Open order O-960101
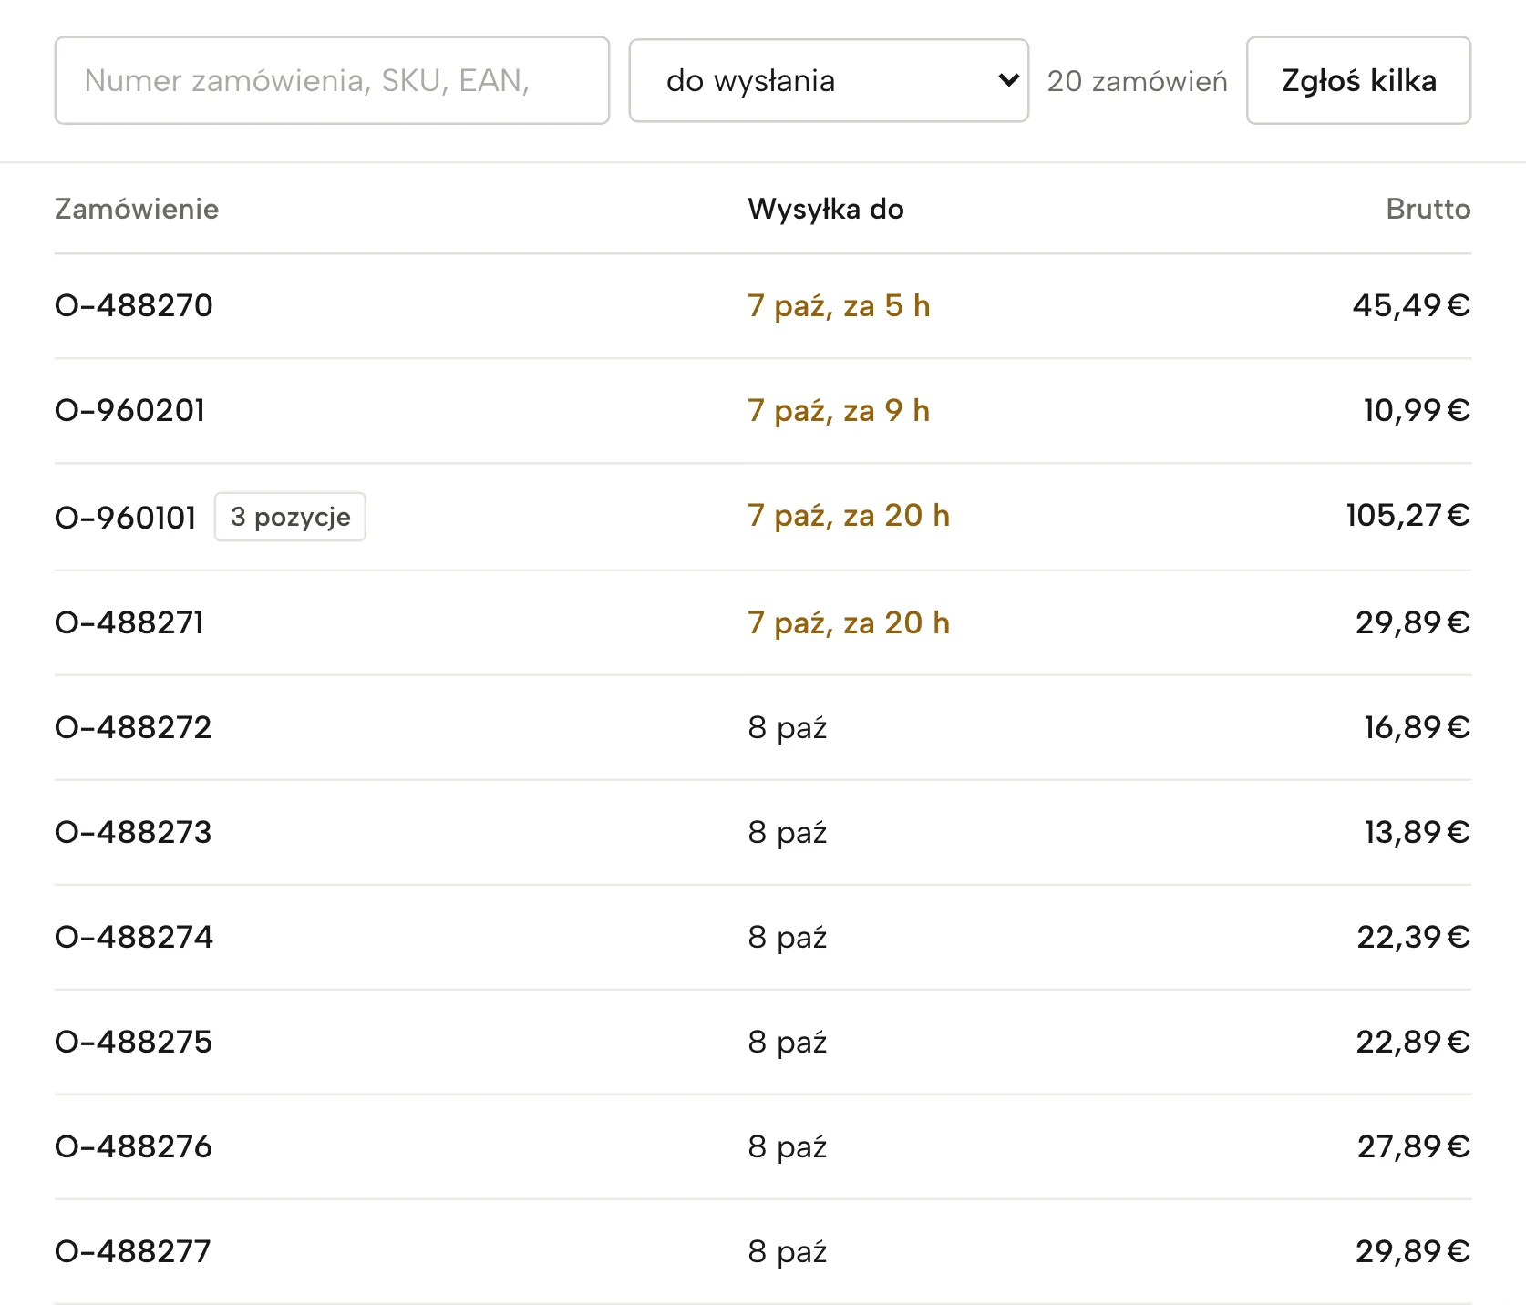This screenshot has width=1526, height=1305. click(126, 517)
